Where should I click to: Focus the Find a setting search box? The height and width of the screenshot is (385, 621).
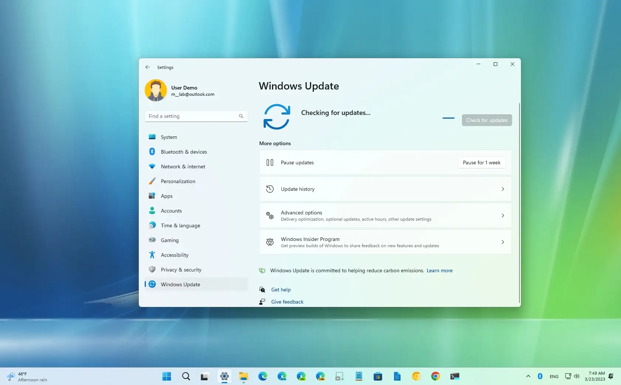click(x=196, y=116)
